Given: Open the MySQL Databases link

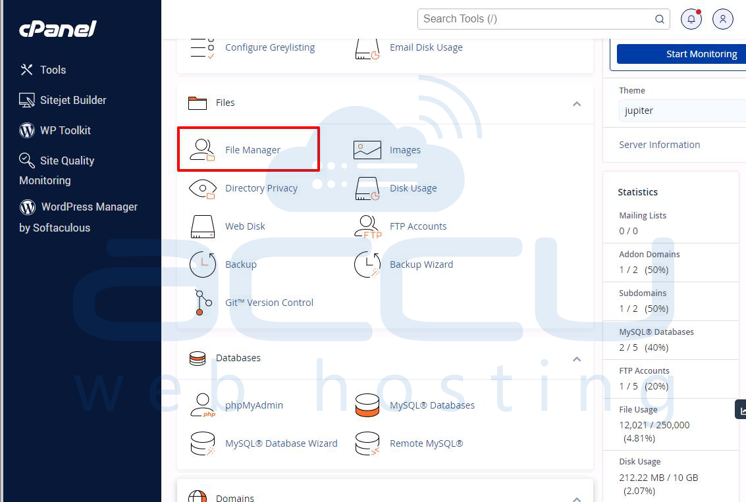Looking at the screenshot, I should (x=432, y=405).
